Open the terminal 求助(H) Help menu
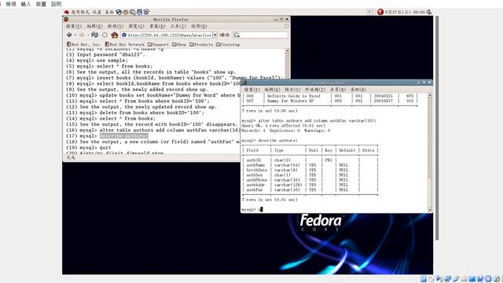The width and height of the screenshot is (503, 283). [358, 90]
